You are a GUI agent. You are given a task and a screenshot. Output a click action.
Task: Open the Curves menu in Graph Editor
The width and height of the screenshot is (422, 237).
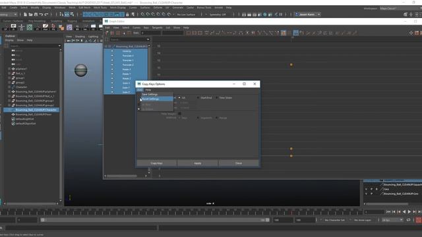tap(136, 28)
